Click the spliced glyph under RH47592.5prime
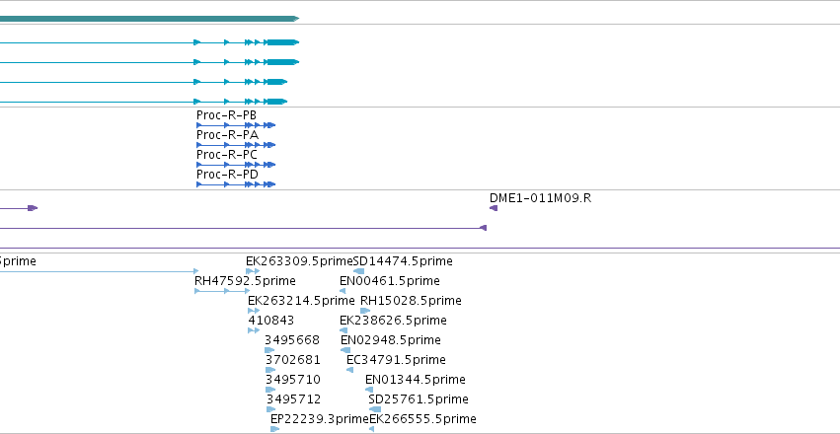Screen dimensions: 840x434 tap(222, 291)
